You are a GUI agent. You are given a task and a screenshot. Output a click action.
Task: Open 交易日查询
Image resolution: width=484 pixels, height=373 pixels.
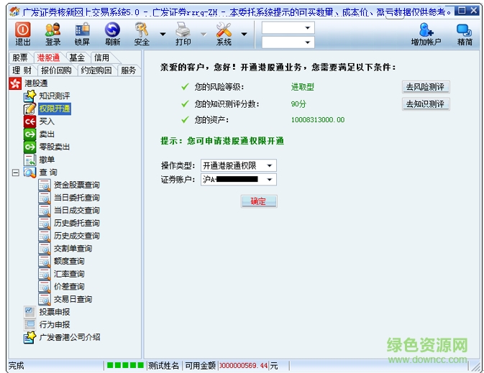point(73,299)
